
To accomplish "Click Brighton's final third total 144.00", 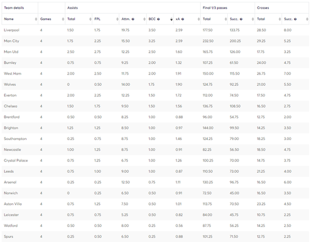I will tap(208, 128).
